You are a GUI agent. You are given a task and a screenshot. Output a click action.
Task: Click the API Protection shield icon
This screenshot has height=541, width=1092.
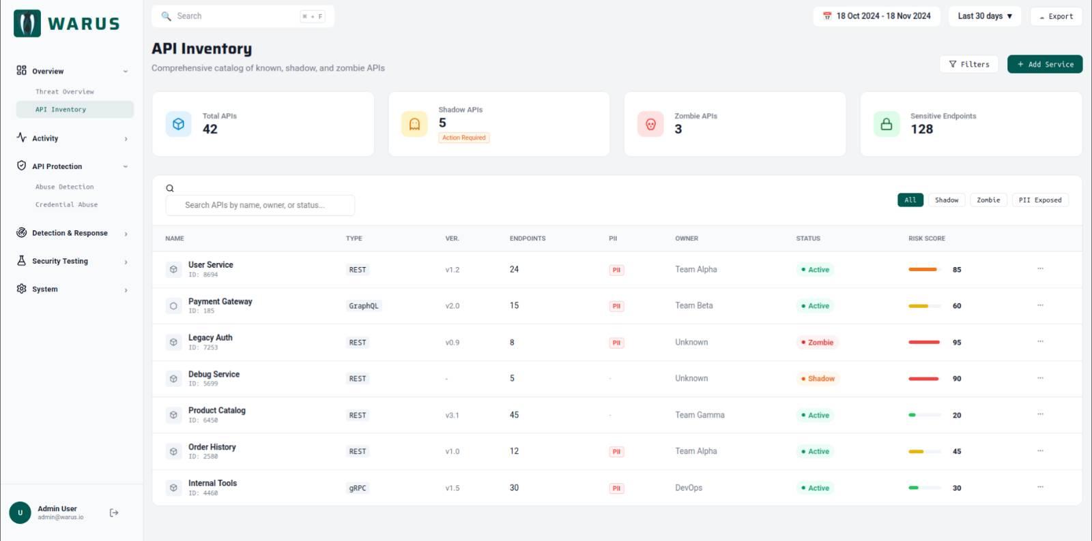[21, 166]
